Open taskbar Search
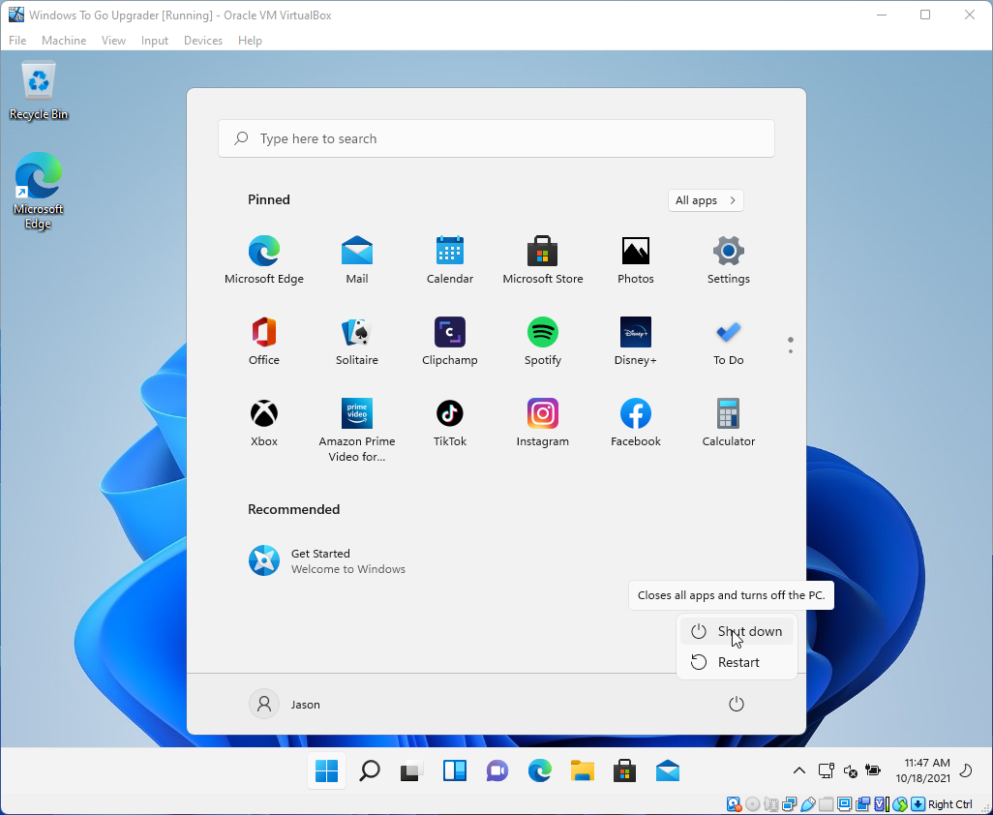The width and height of the screenshot is (993, 815). pos(369,770)
